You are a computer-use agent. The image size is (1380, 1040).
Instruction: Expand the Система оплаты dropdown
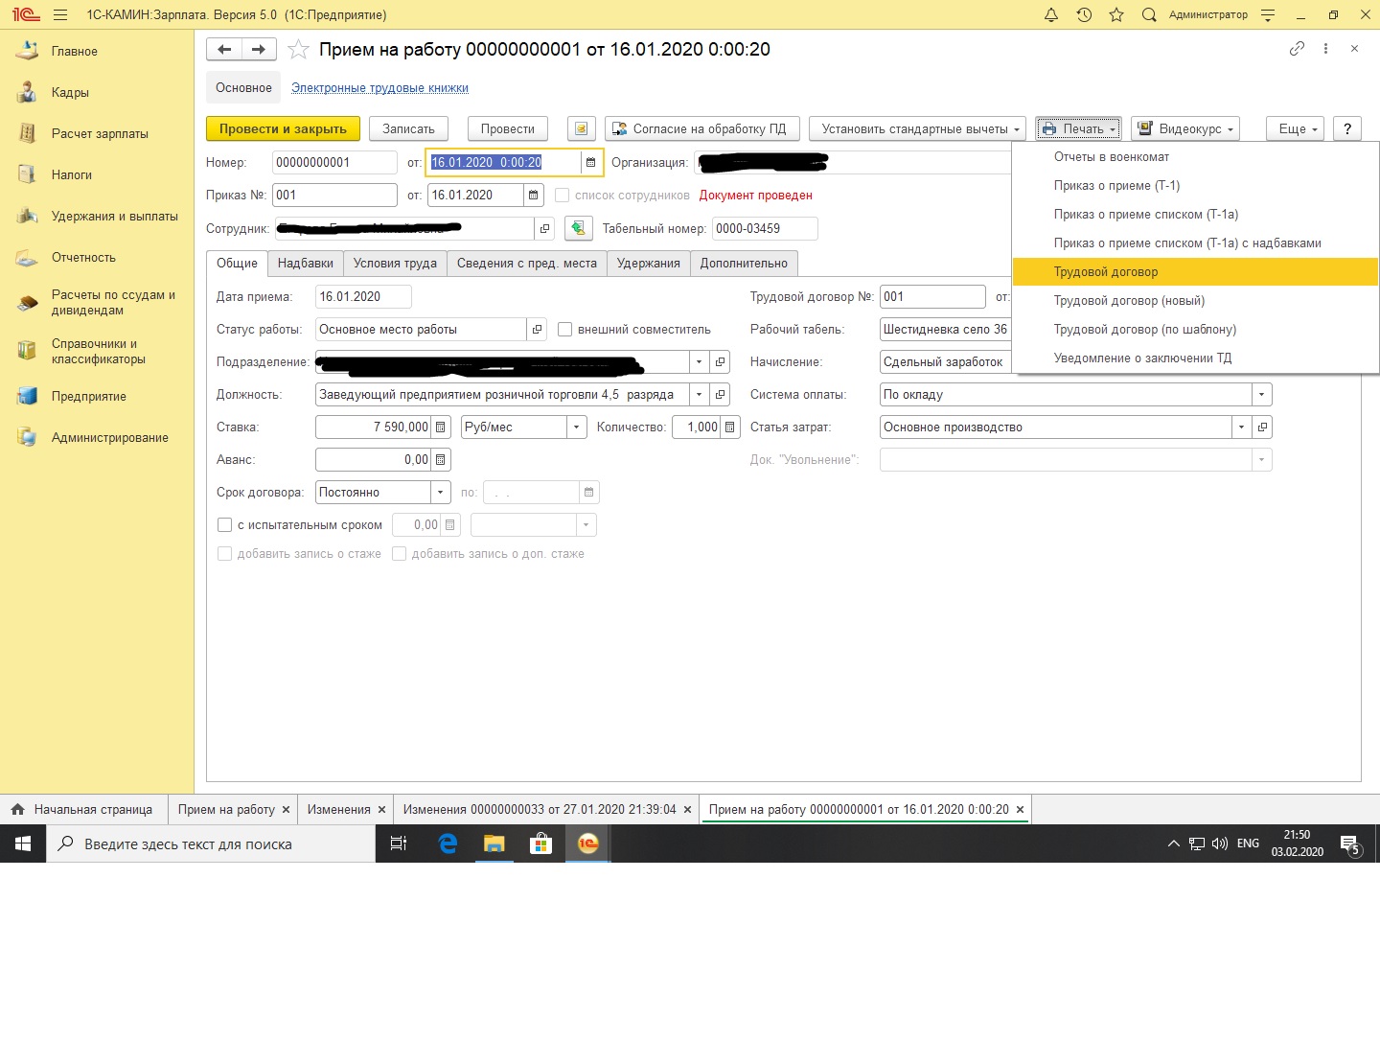point(1261,395)
